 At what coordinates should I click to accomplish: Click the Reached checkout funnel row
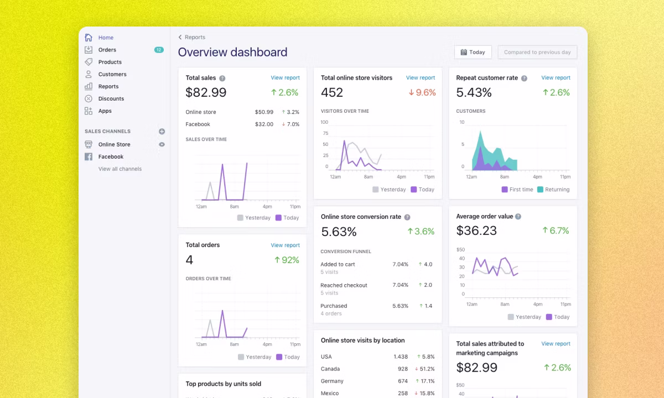377,289
